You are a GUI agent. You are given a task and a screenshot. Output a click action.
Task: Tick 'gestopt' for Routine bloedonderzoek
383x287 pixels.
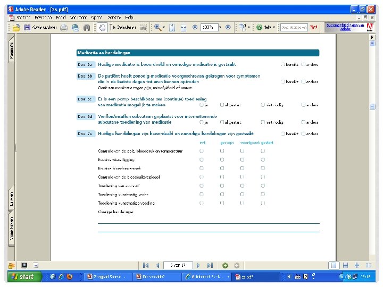click(x=222, y=168)
